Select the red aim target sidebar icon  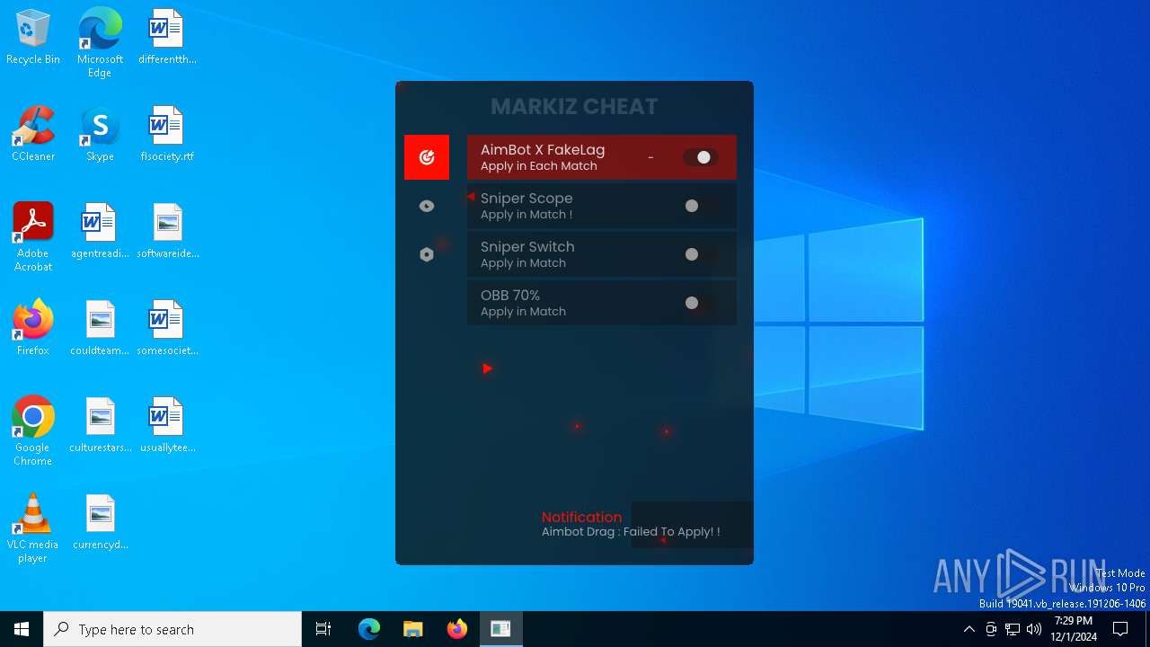427,157
